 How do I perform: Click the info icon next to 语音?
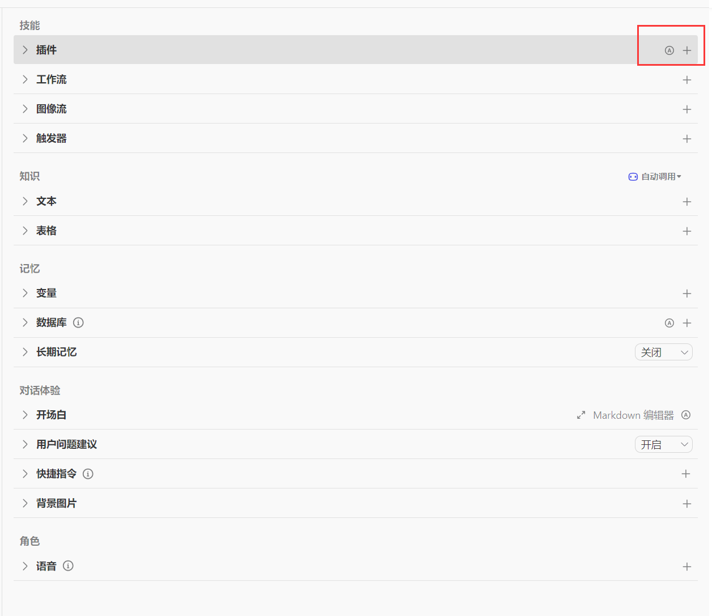point(68,566)
